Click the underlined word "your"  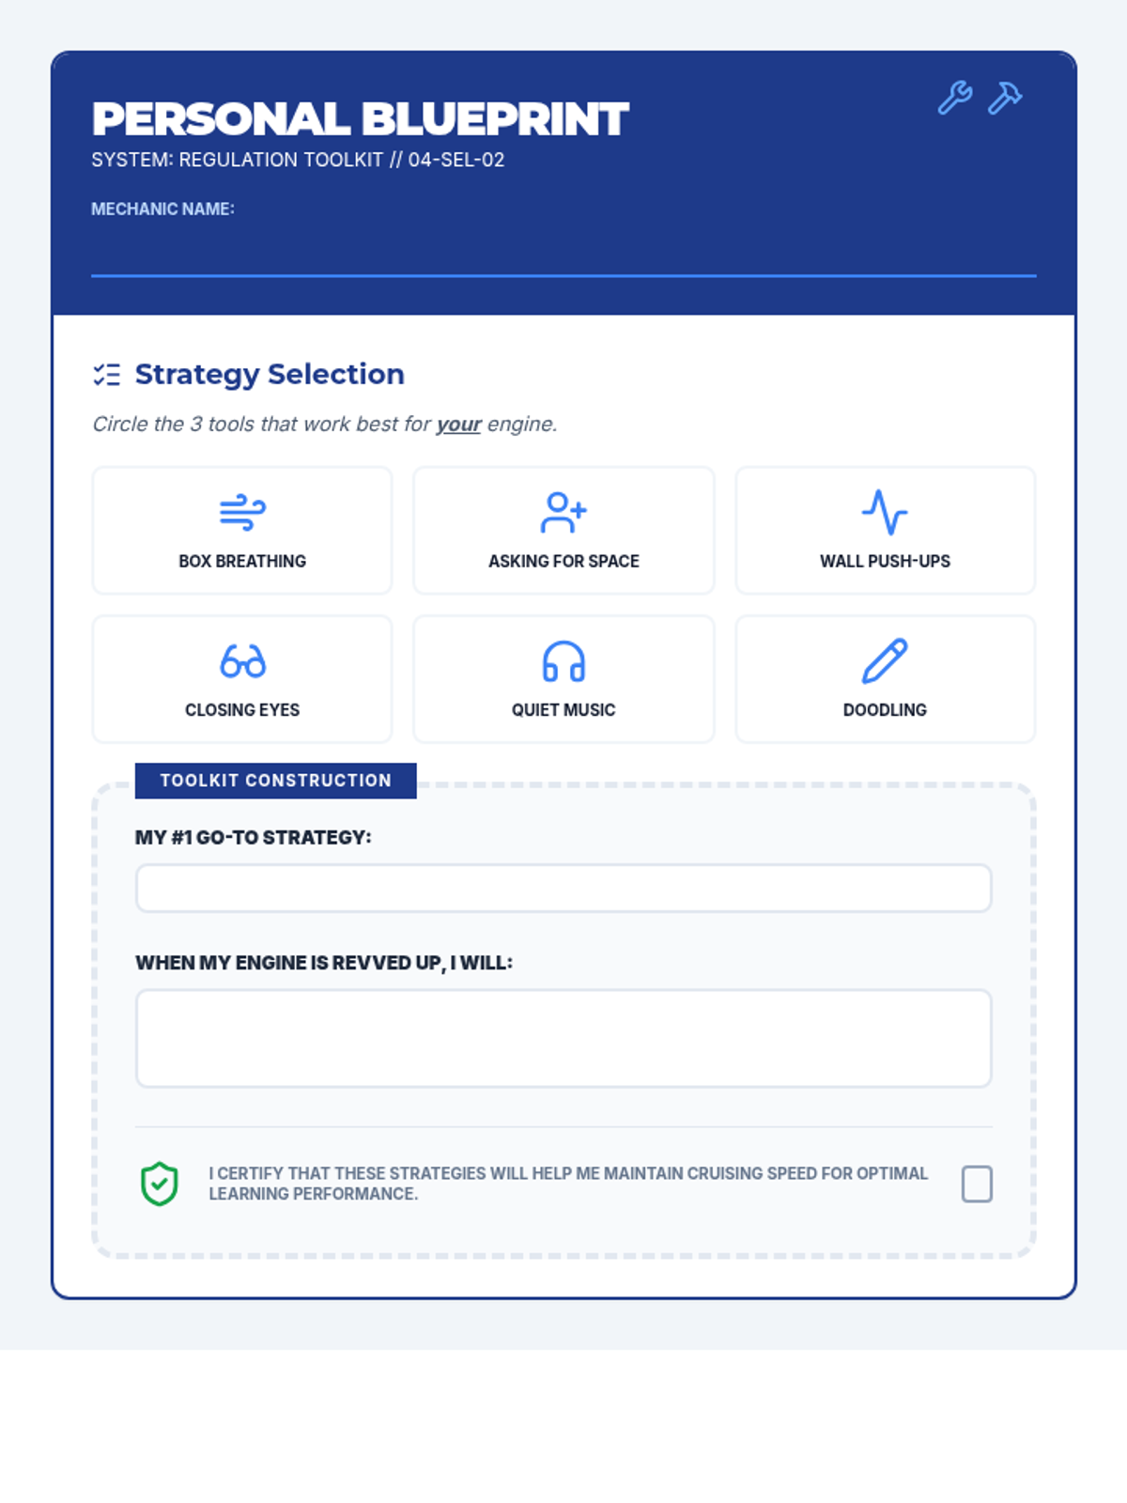458,425
